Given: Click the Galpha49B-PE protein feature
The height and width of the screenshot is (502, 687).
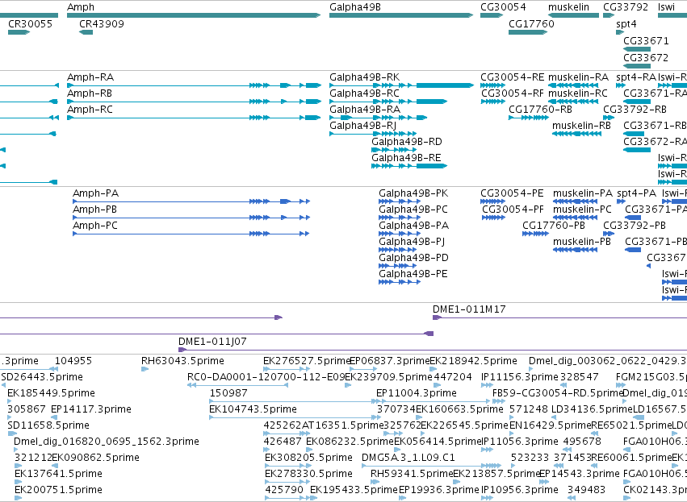Looking at the screenshot, I should tap(400, 282).
